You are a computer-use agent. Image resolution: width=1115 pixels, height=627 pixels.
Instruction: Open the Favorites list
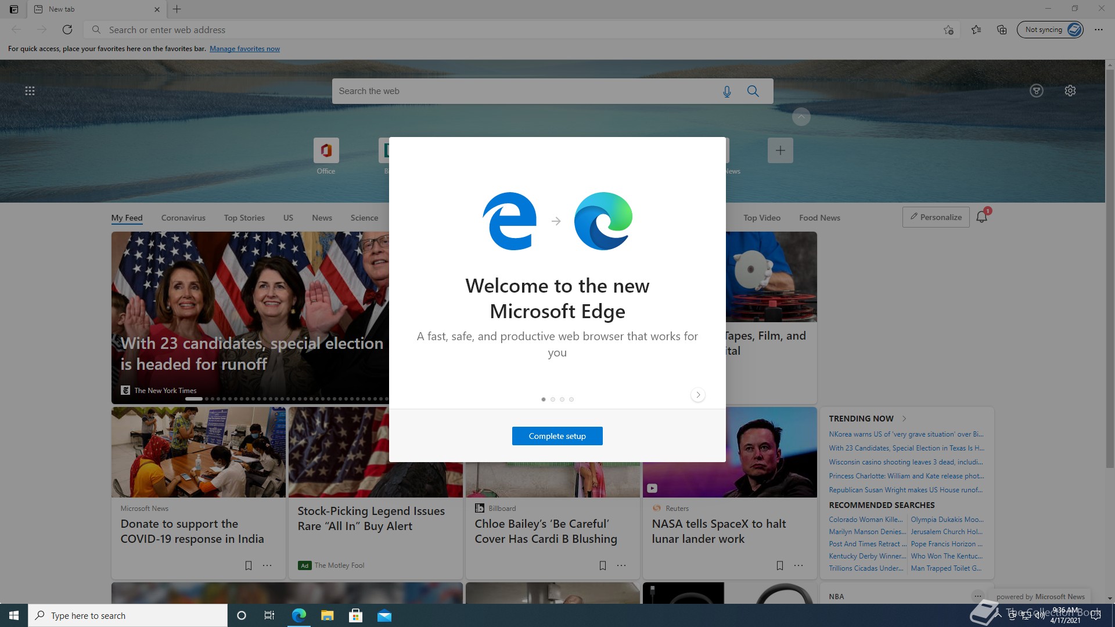pos(976,30)
